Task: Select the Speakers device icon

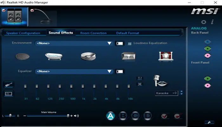Action: (14, 17)
